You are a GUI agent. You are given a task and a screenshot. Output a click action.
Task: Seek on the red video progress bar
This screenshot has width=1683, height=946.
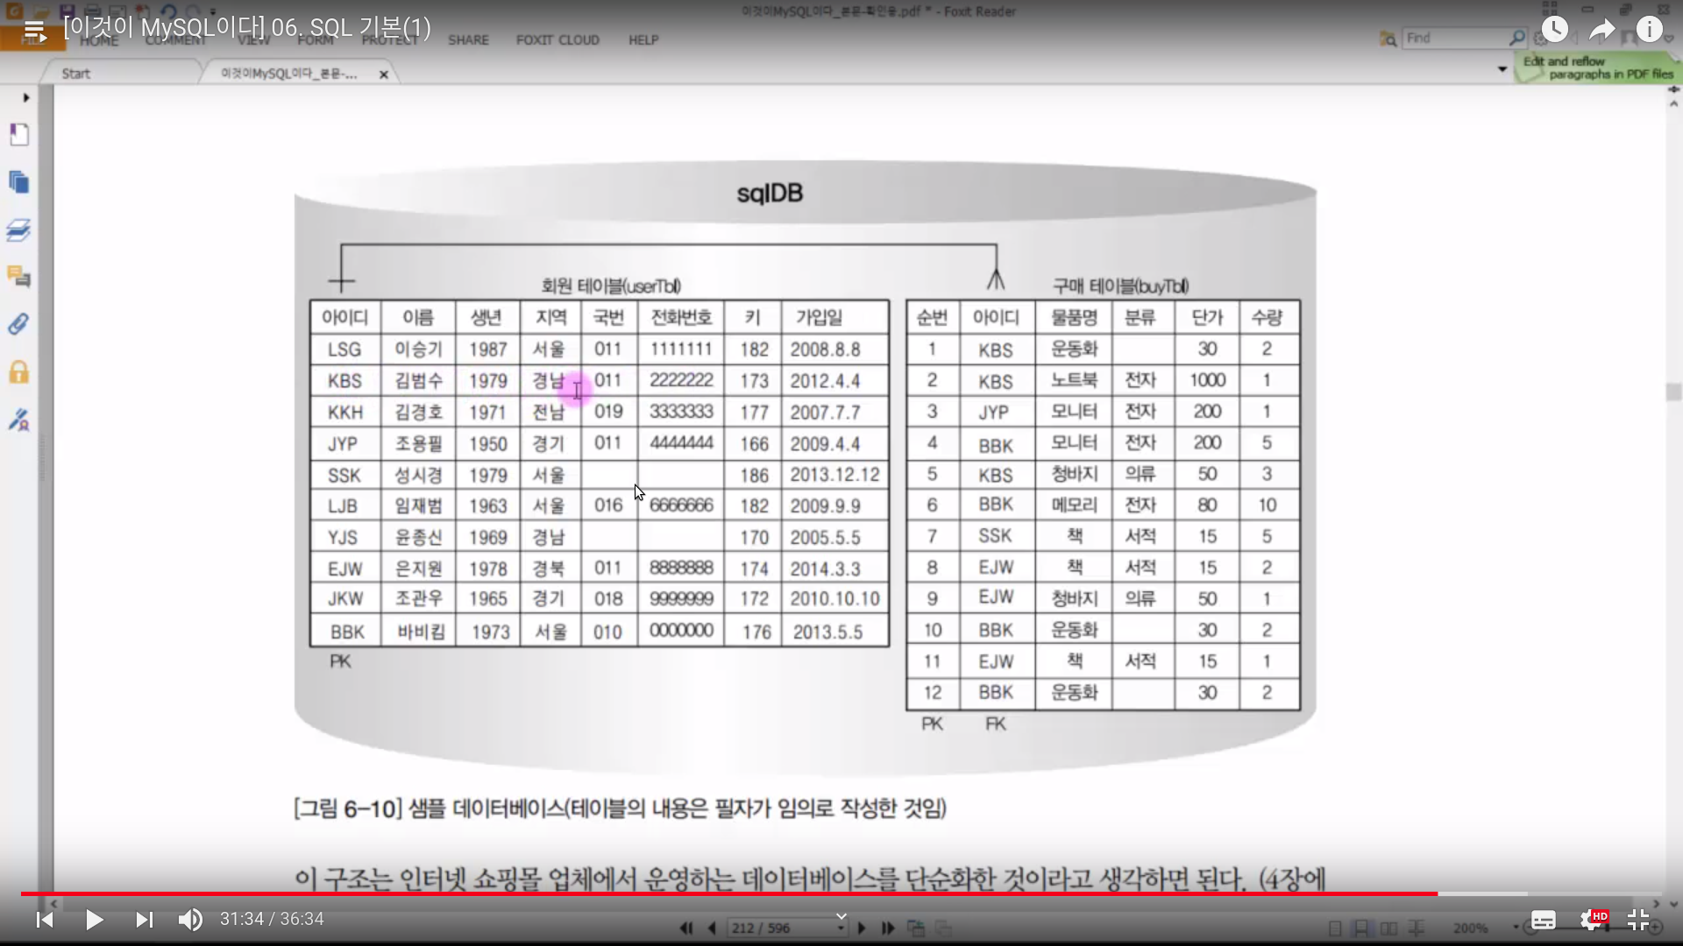pos(728,893)
